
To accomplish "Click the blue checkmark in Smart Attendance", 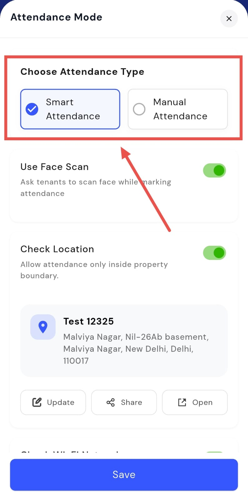I will click(32, 109).
